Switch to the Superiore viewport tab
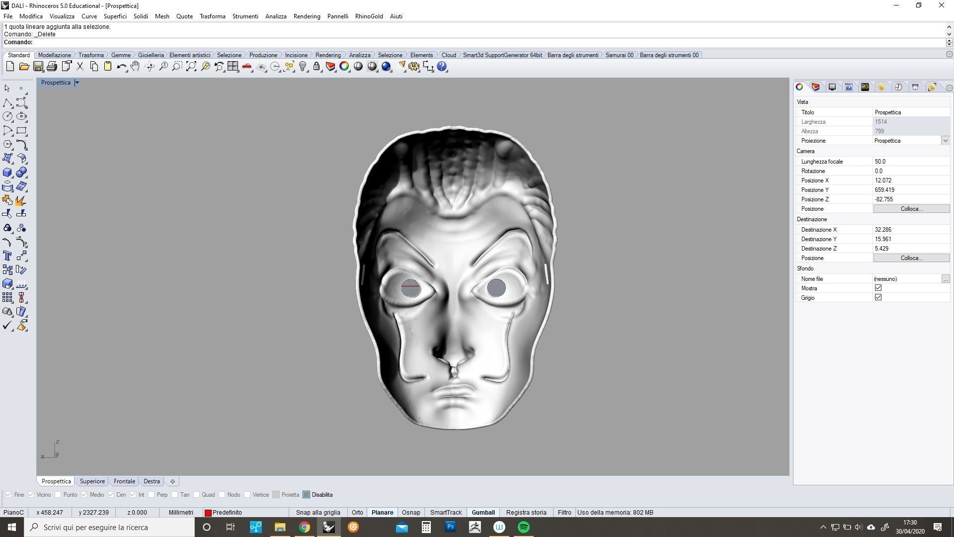 [x=92, y=481]
